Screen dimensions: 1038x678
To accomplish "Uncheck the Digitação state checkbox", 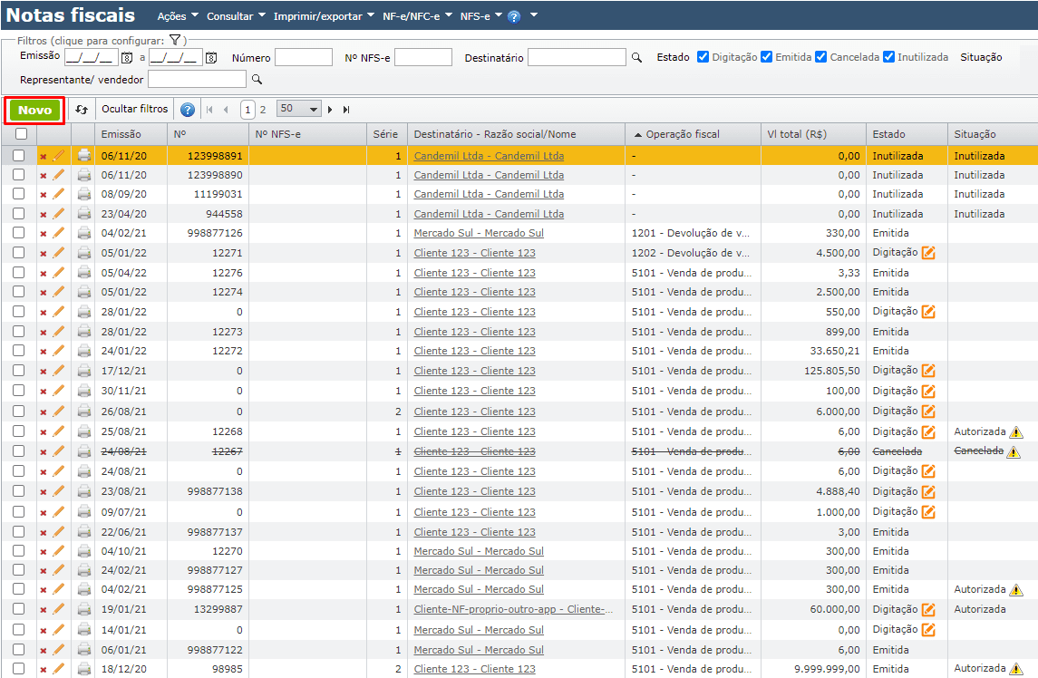I will pyautogui.click(x=703, y=57).
